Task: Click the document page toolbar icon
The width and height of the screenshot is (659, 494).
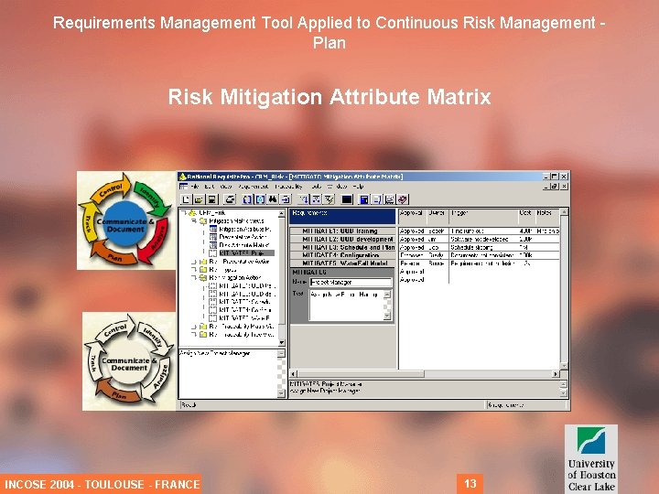Action: coord(377,199)
